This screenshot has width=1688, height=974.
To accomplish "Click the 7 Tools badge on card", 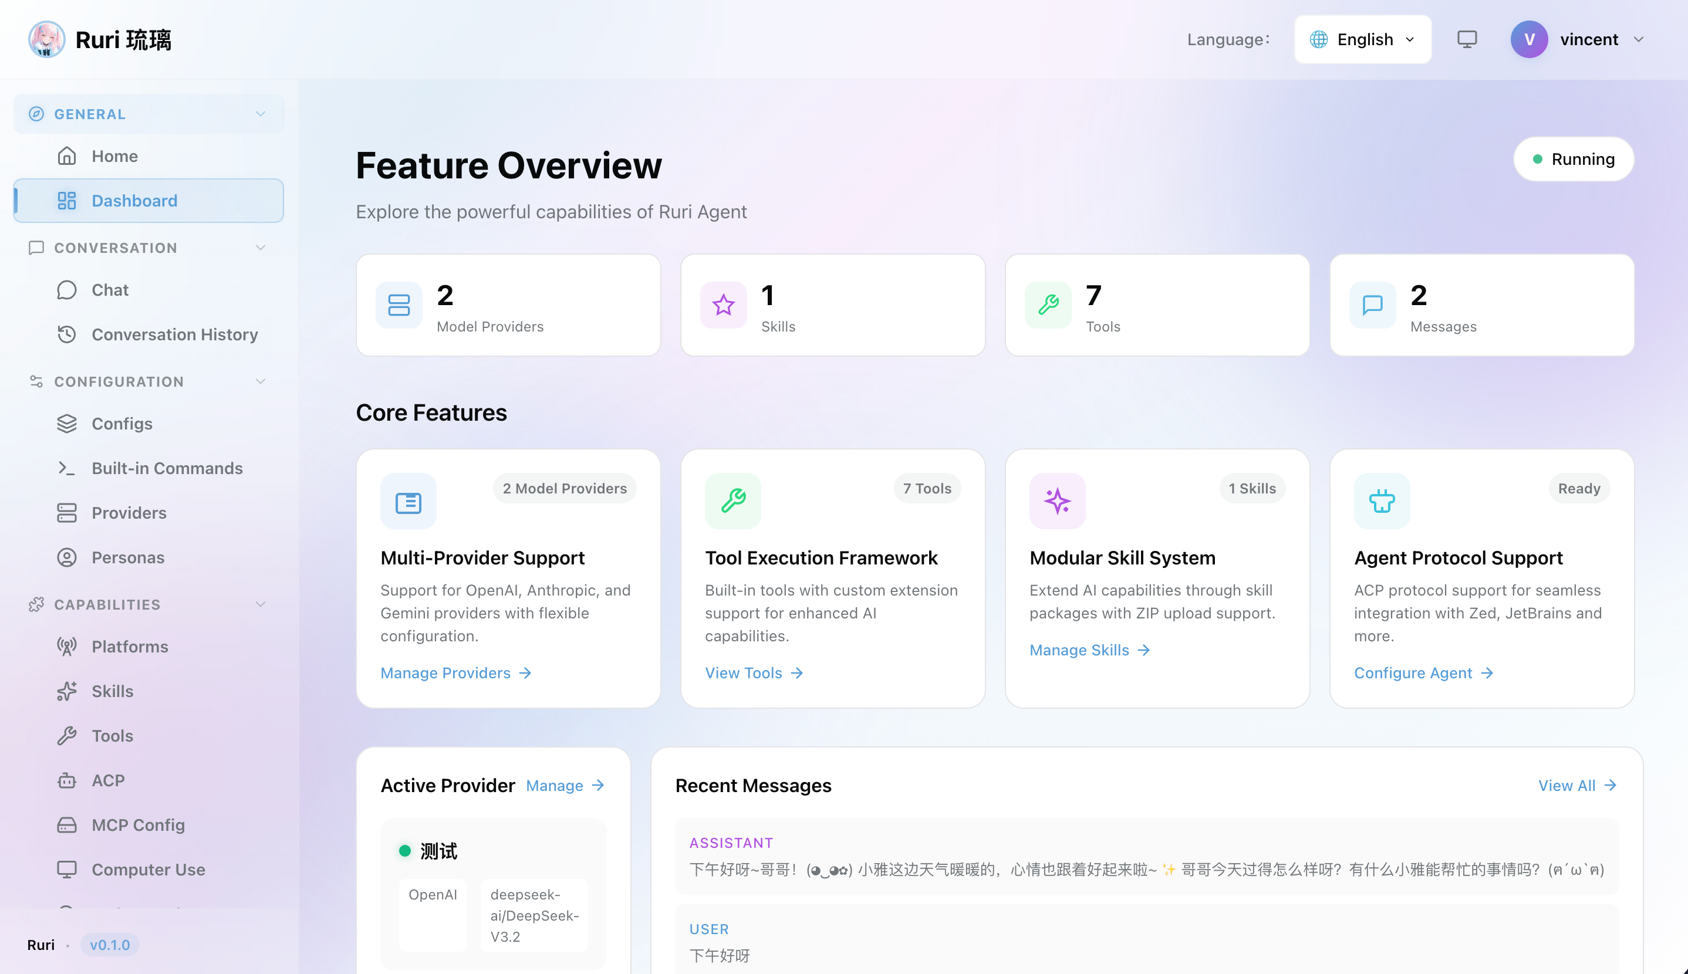I will [927, 488].
